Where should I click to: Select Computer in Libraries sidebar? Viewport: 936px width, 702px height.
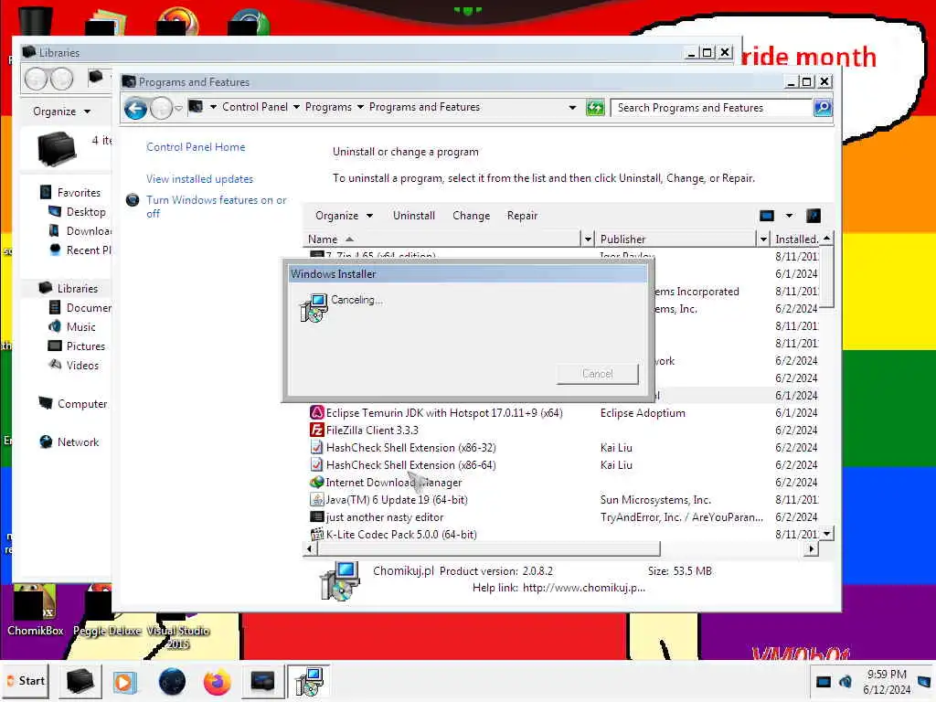tap(82, 404)
